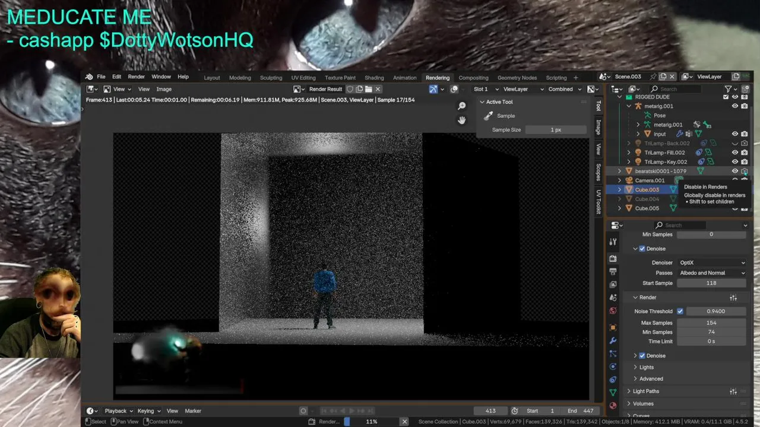Click the timeline View button
This screenshot has width=760, height=427.
point(172,411)
